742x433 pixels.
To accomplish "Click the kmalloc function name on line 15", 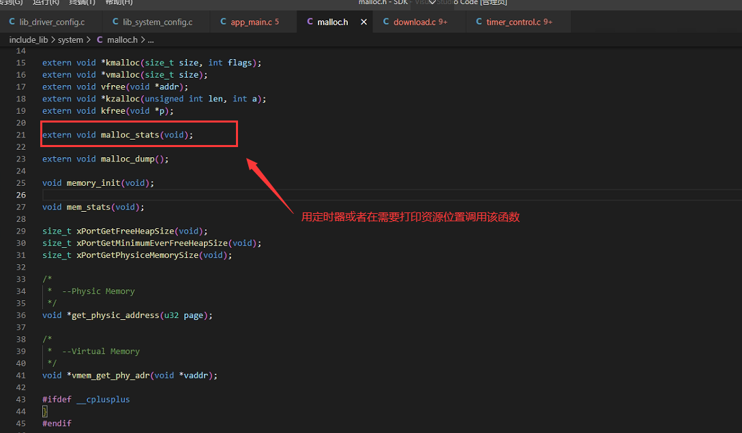I will click(123, 63).
